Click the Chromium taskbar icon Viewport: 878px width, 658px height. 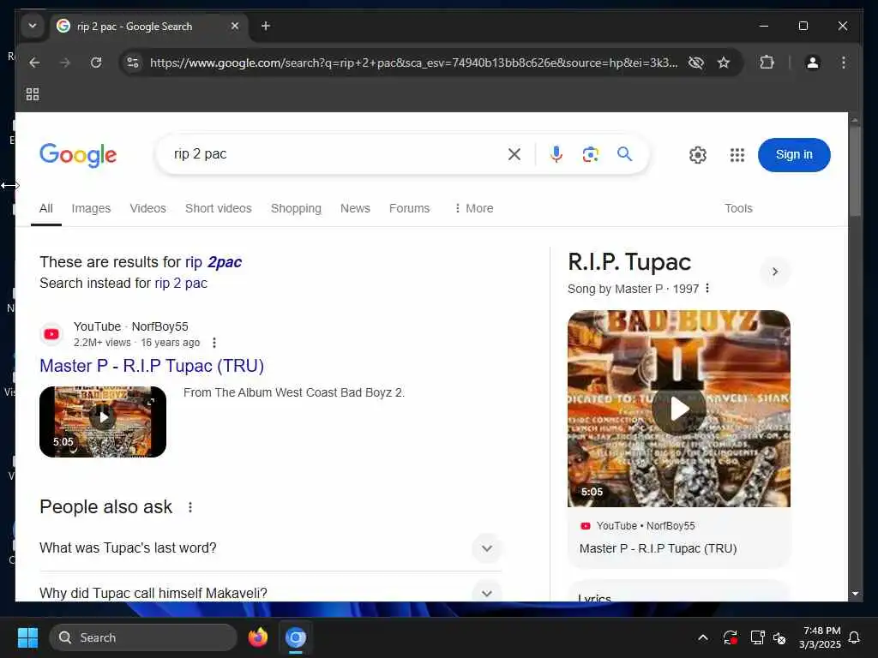tap(296, 637)
